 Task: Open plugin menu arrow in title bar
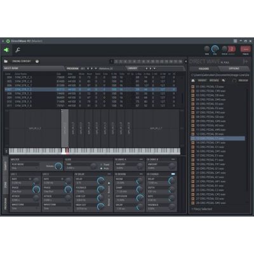tap(3, 41)
